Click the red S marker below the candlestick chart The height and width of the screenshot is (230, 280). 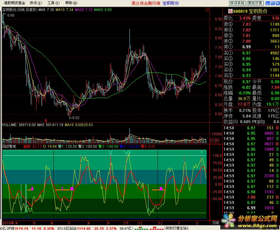(x=46, y=120)
